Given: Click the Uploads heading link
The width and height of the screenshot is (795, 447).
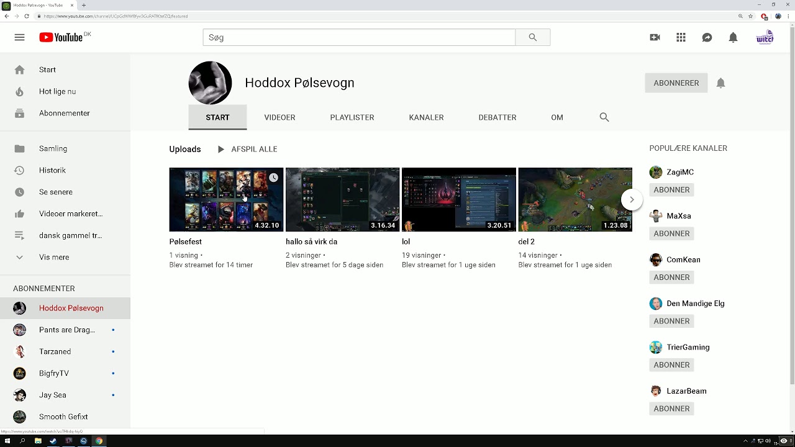Looking at the screenshot, I should coord(185,149).
